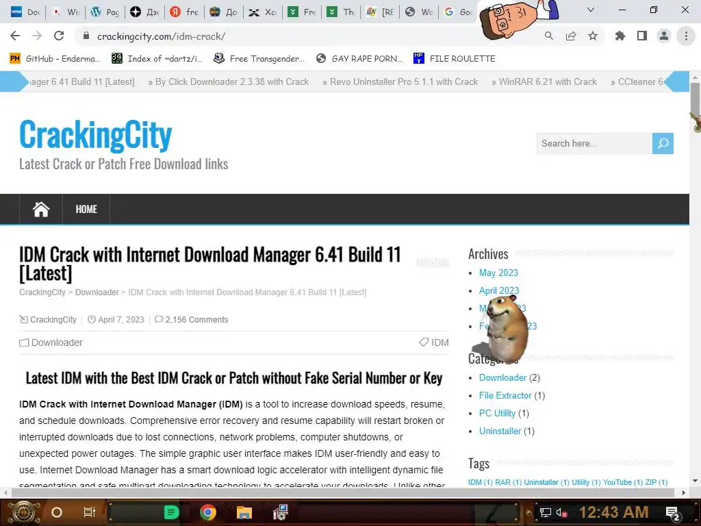Click the RAR (1) tag
701x526 pixels.
click(x=509, y=482)
